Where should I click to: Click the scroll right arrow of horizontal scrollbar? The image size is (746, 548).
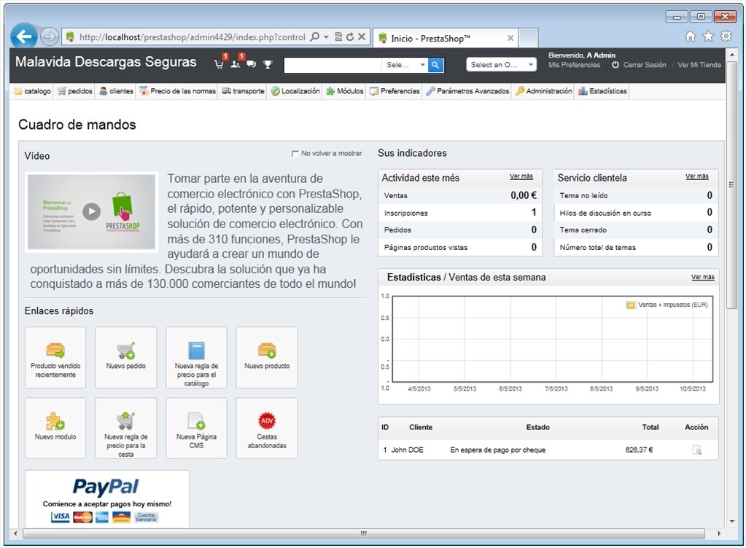tap(719, 533)
